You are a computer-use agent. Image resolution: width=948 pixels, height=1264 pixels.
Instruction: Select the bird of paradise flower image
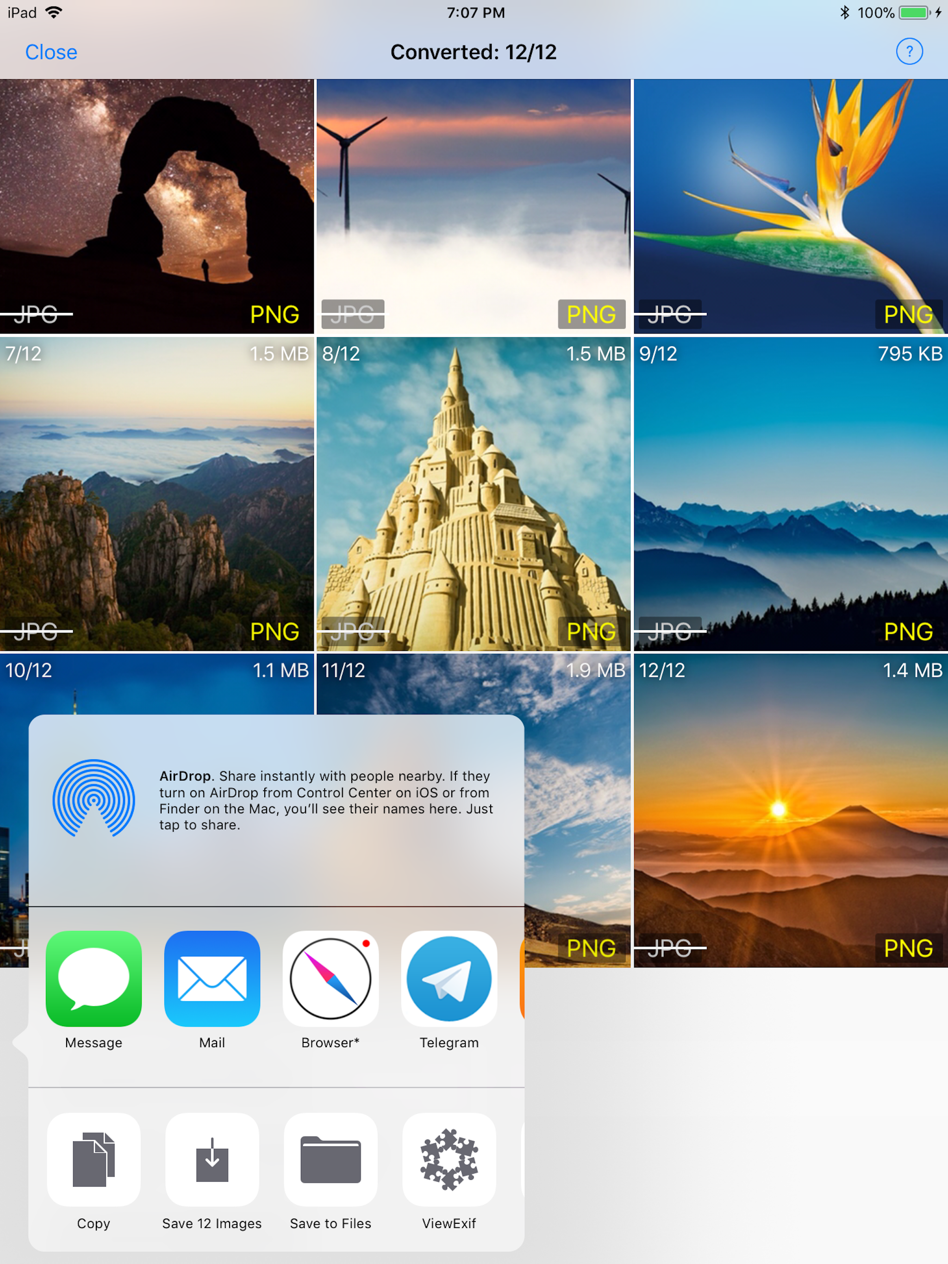(790, 206)
